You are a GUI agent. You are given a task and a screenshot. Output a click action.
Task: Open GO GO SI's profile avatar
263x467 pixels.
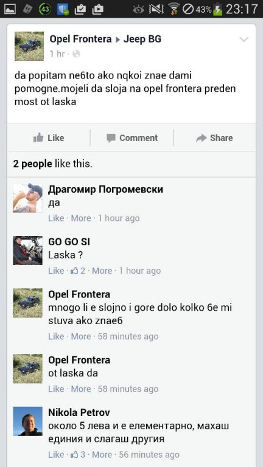(28, 251)
